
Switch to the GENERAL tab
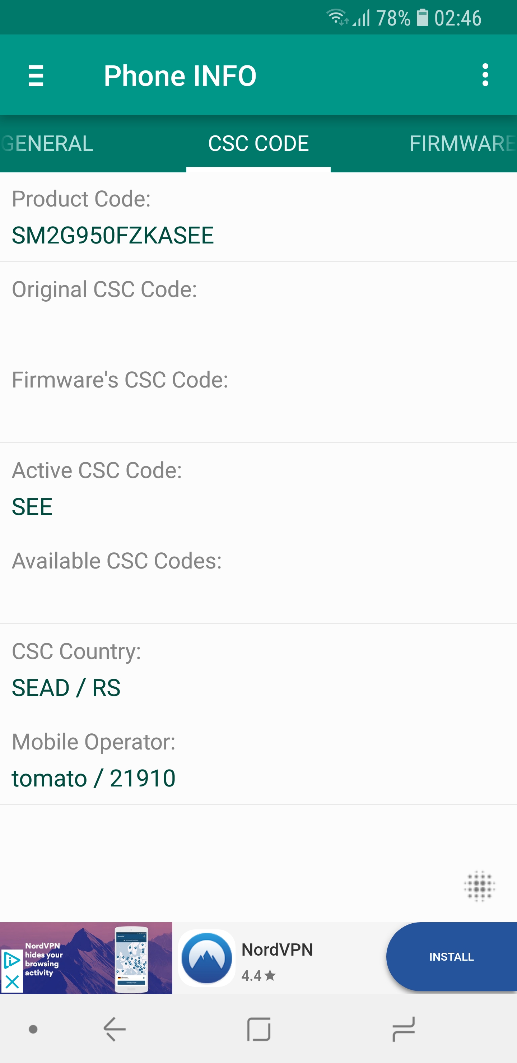pyautogui.click(x=47, y=144)
